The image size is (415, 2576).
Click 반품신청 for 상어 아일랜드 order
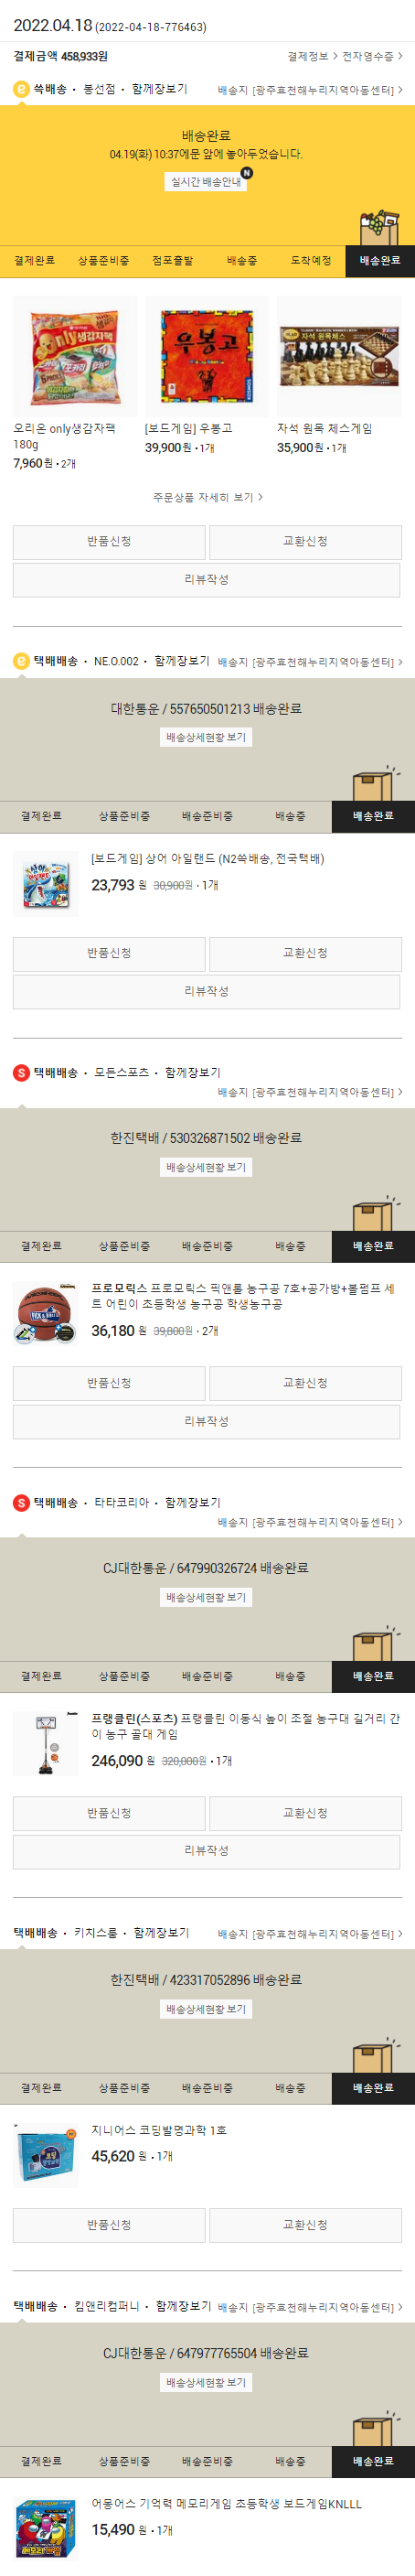[109, 954]
